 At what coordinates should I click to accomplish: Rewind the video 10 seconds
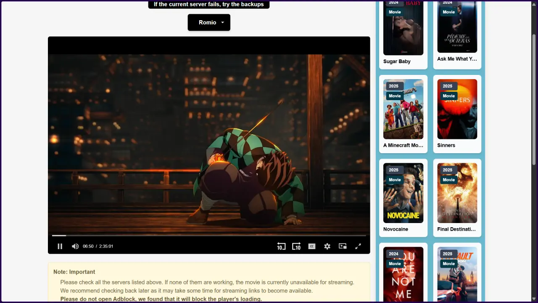pos(281,246)
